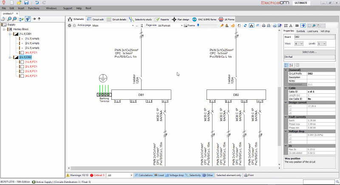
Task: Click the Print button in the warnings bar
Action: click(249, 175)
